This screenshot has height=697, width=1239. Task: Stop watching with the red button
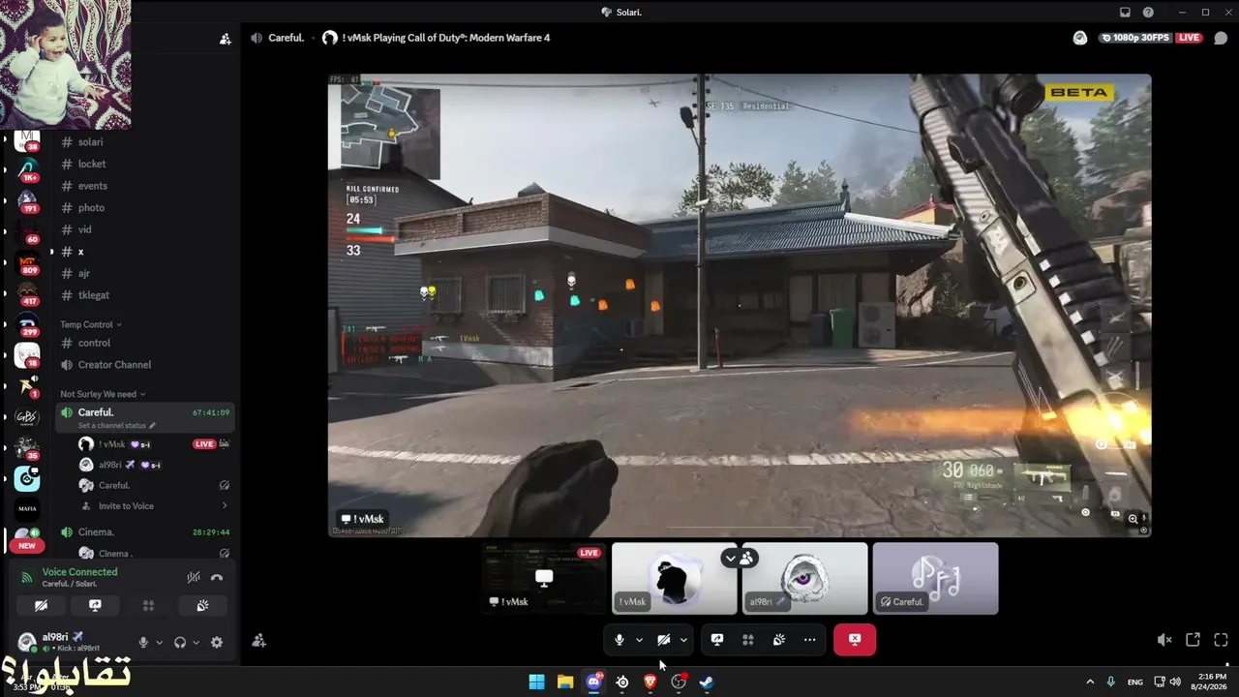pos(855,640)
